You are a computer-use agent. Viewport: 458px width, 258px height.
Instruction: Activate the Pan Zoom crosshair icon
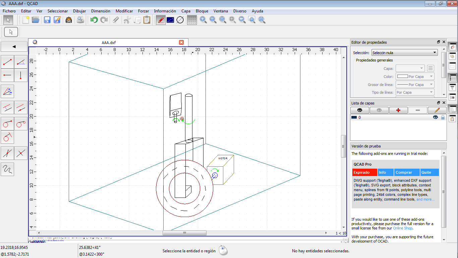262,20
